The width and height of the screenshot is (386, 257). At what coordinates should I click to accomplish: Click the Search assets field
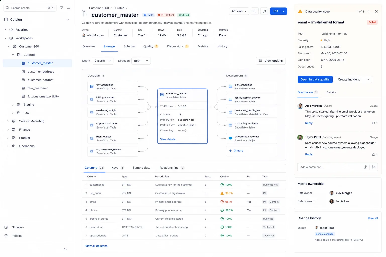[x=30, y=8]
